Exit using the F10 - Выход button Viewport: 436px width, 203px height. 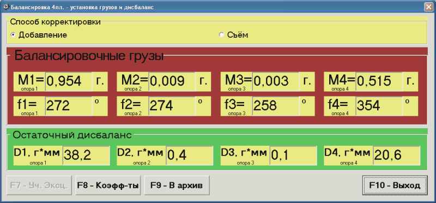click(395, 186)
